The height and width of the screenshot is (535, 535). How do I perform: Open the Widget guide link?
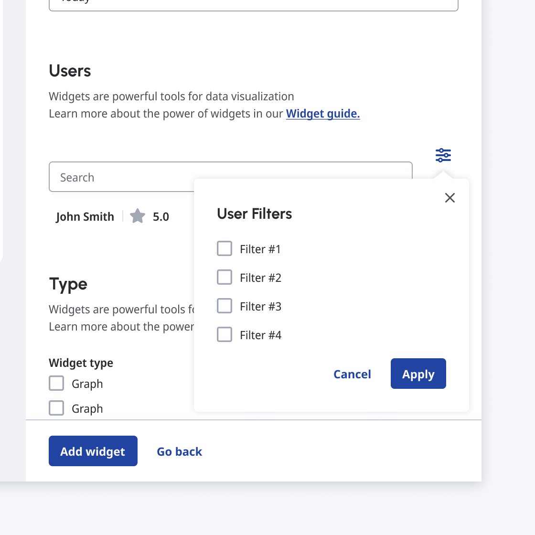click(323, 114)
